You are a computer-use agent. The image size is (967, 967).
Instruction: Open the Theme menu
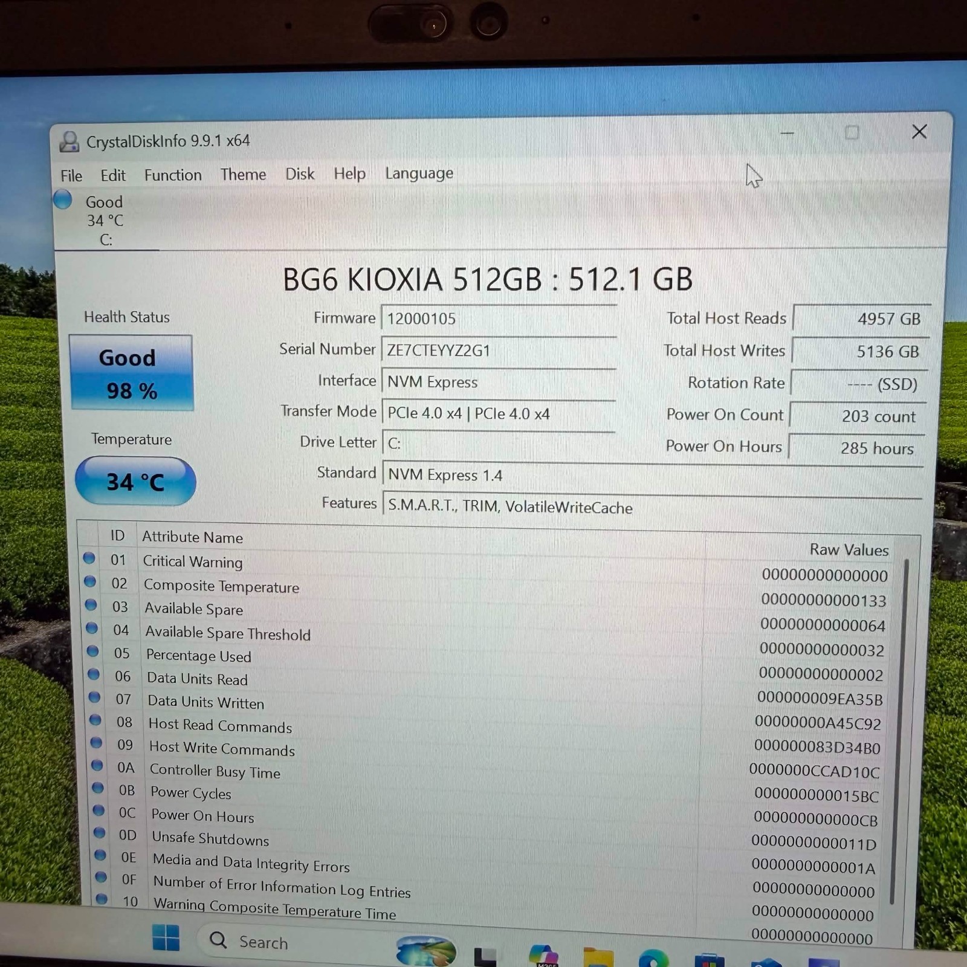243,174
